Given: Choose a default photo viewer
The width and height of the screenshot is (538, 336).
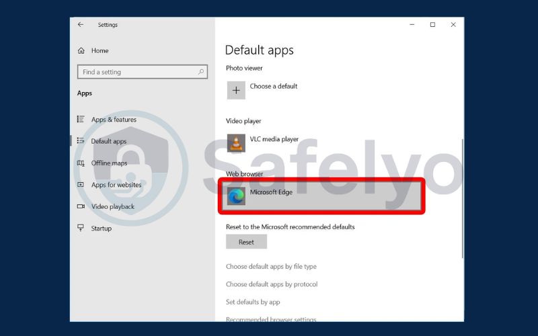Looking at the screenshot, I should coord(274,87).
